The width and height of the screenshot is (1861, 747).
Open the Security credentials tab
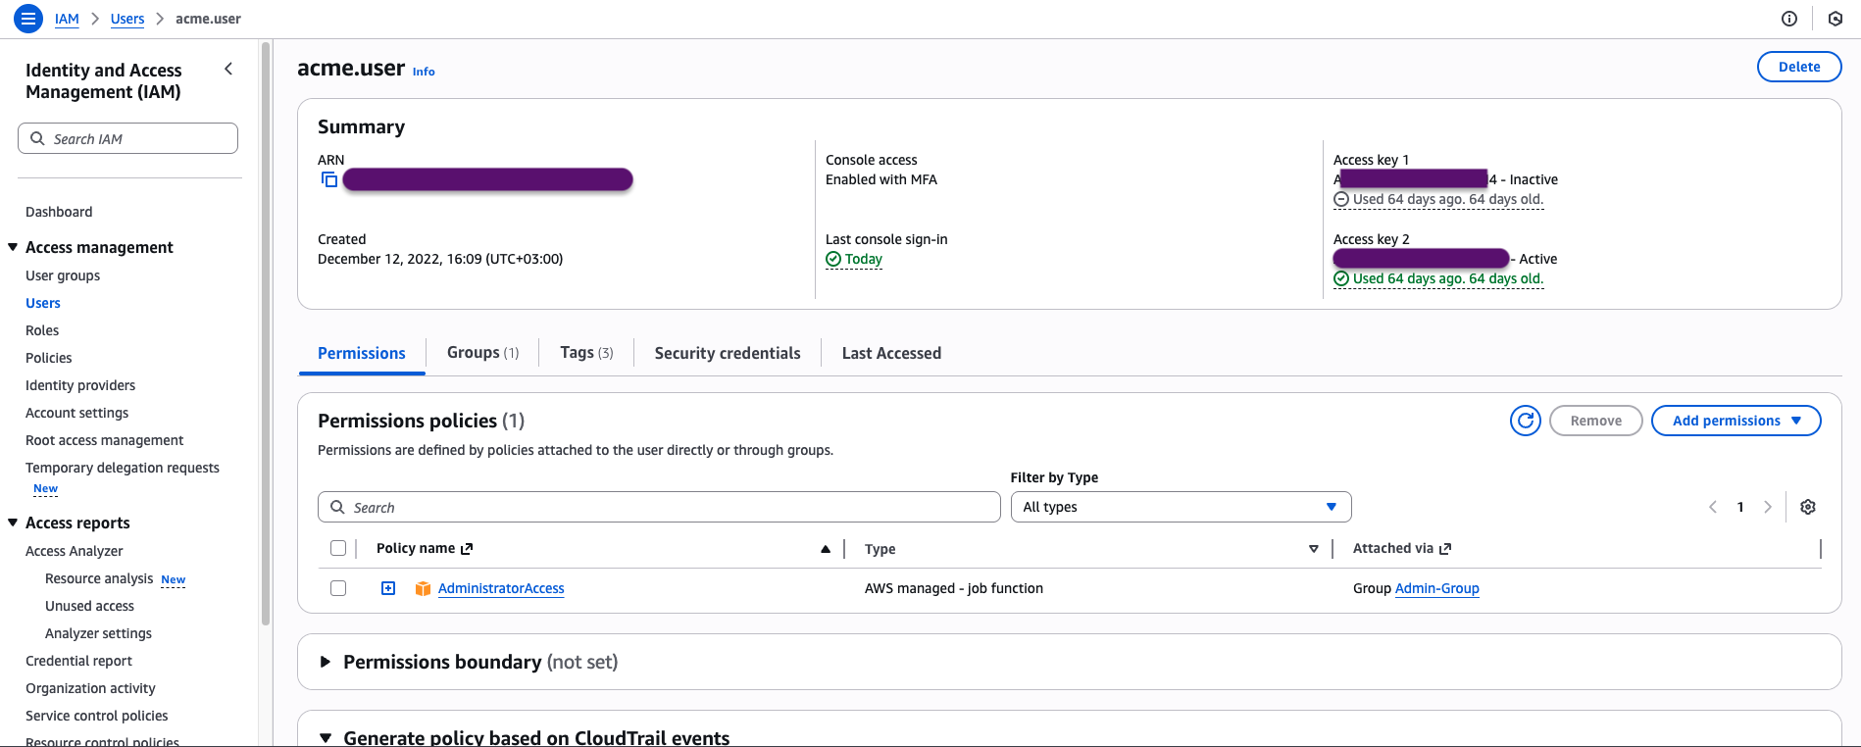coord(728,353)
